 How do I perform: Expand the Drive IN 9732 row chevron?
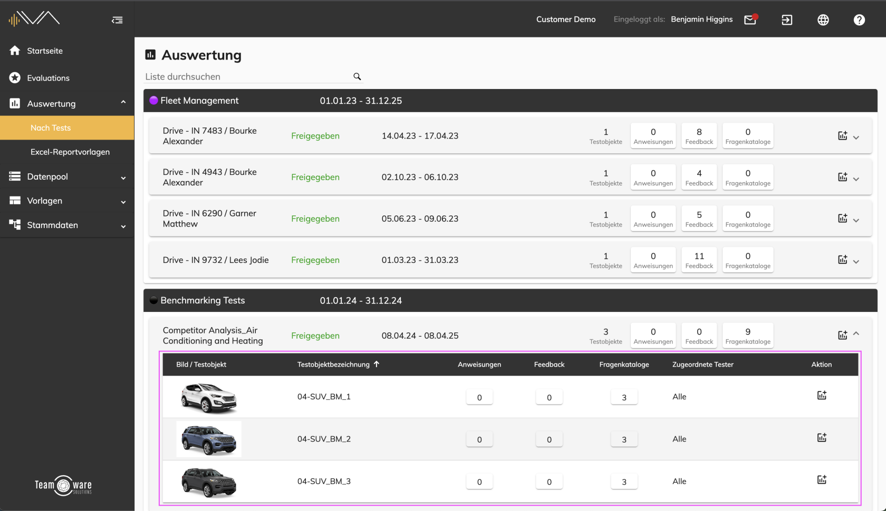(x=856, y=262)
